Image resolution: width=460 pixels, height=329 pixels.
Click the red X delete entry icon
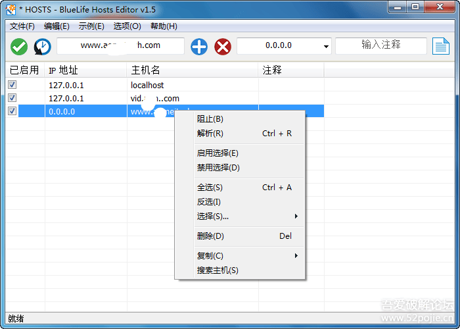[223, 46]
